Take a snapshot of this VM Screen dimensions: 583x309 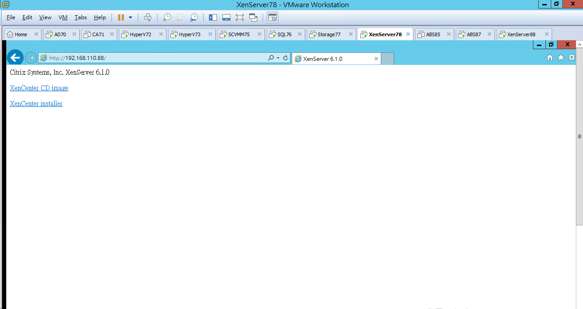tap(166, 17)
